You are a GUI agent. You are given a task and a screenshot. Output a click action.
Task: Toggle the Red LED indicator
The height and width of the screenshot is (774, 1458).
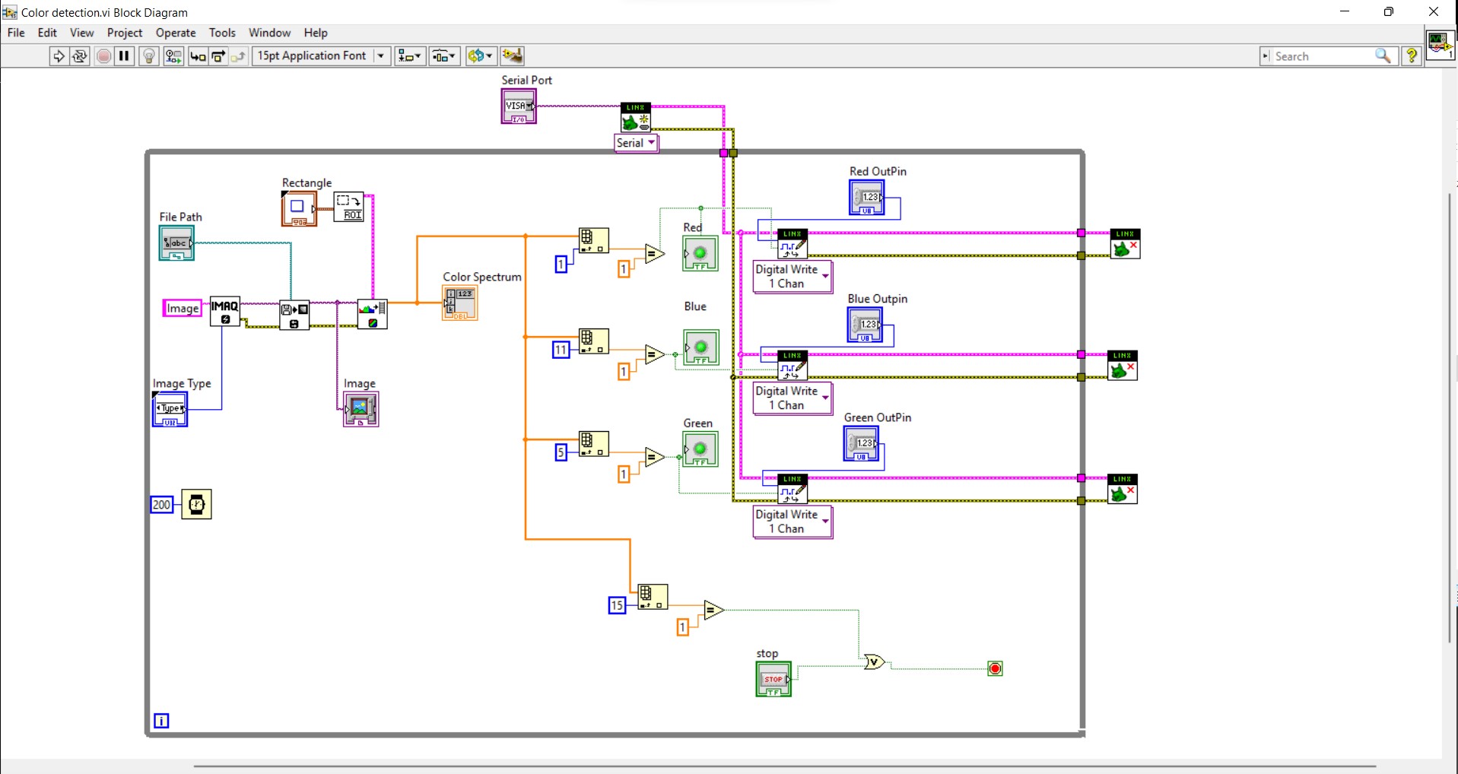(699, 254)
